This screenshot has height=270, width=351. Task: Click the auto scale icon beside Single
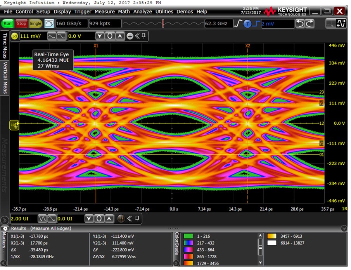coord(49,23)
